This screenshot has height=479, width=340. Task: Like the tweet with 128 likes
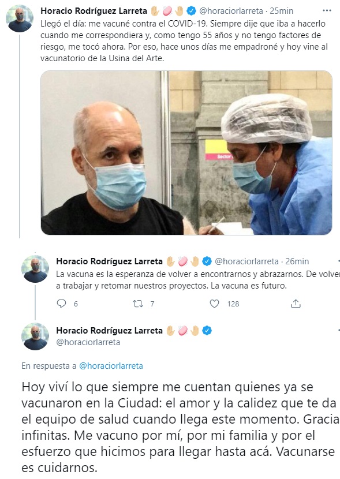coord(214,304)
